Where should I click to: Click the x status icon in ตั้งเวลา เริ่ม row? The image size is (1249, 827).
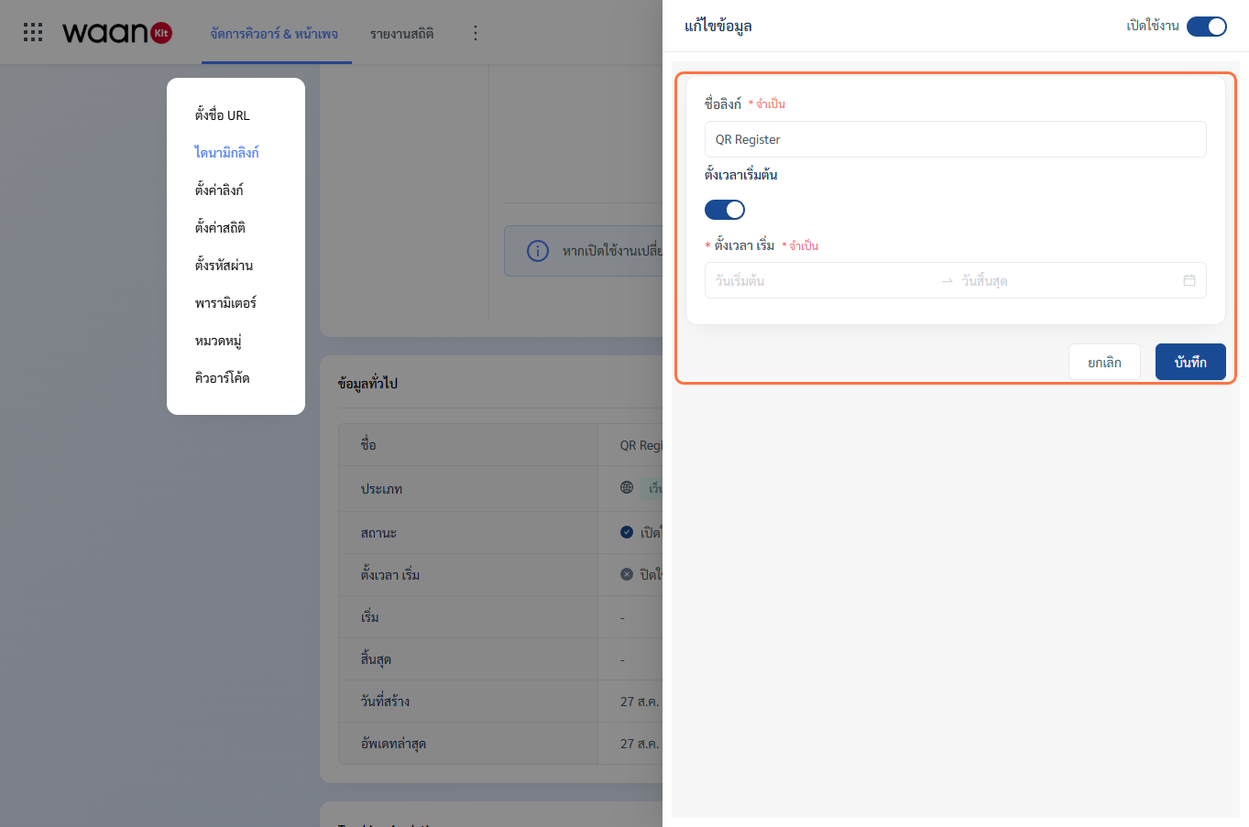coord(627,574)
